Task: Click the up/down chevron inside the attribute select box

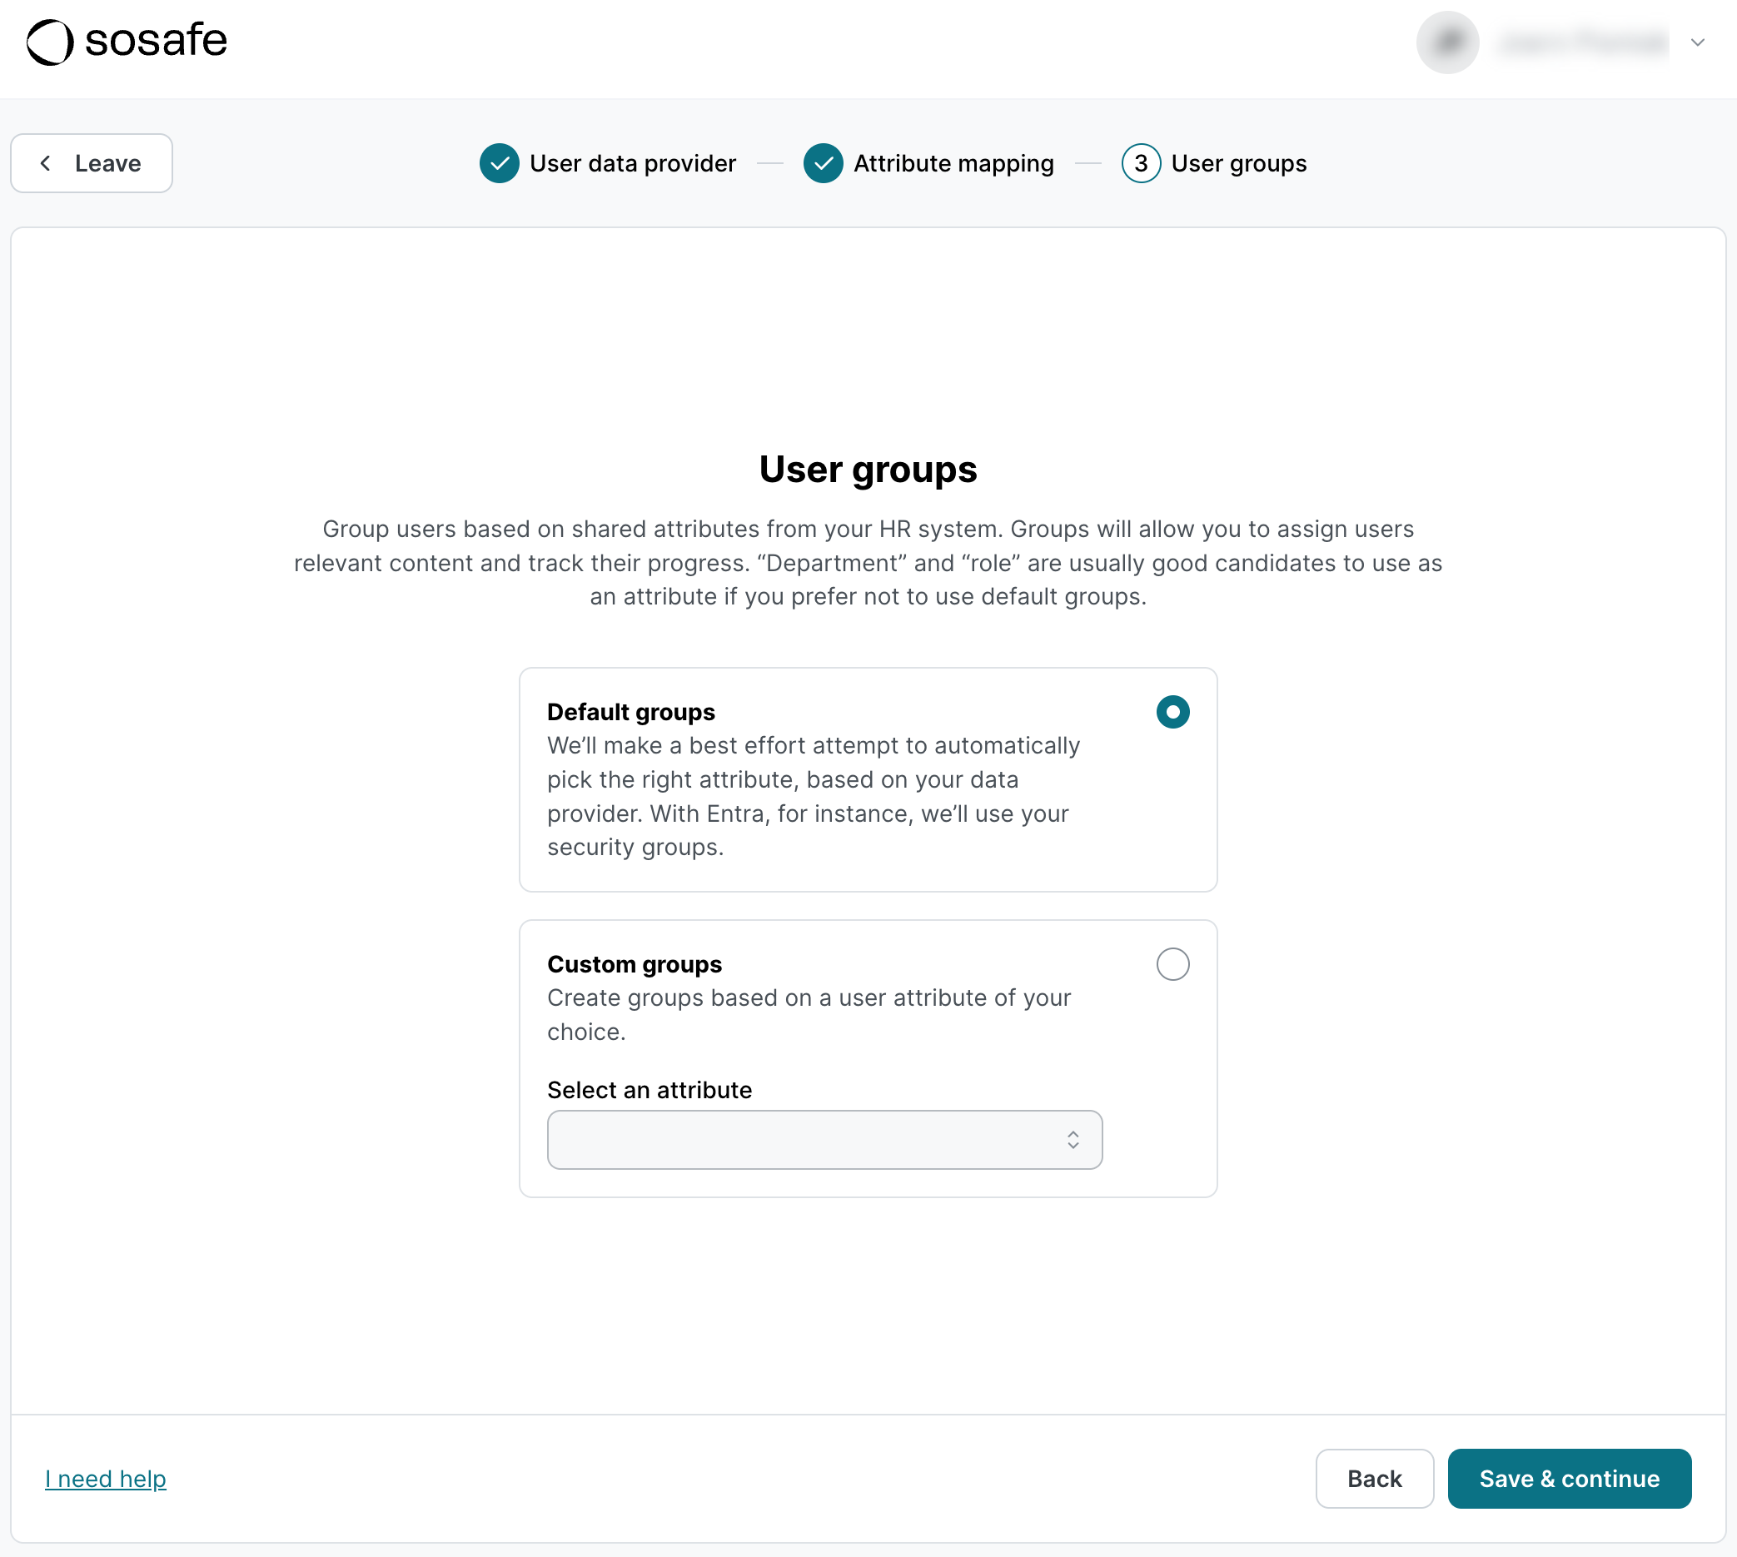Action: click(x=1073, y=1140)
